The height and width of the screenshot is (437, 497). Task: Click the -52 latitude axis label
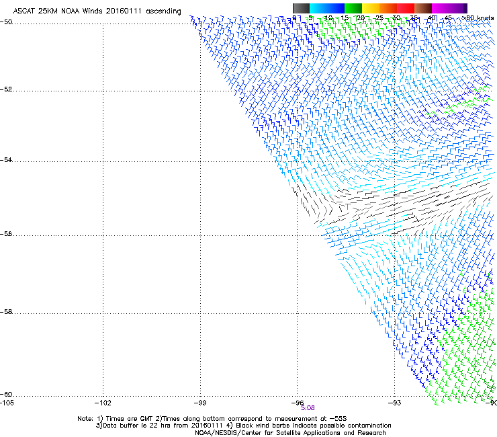(x=6, y=89)
